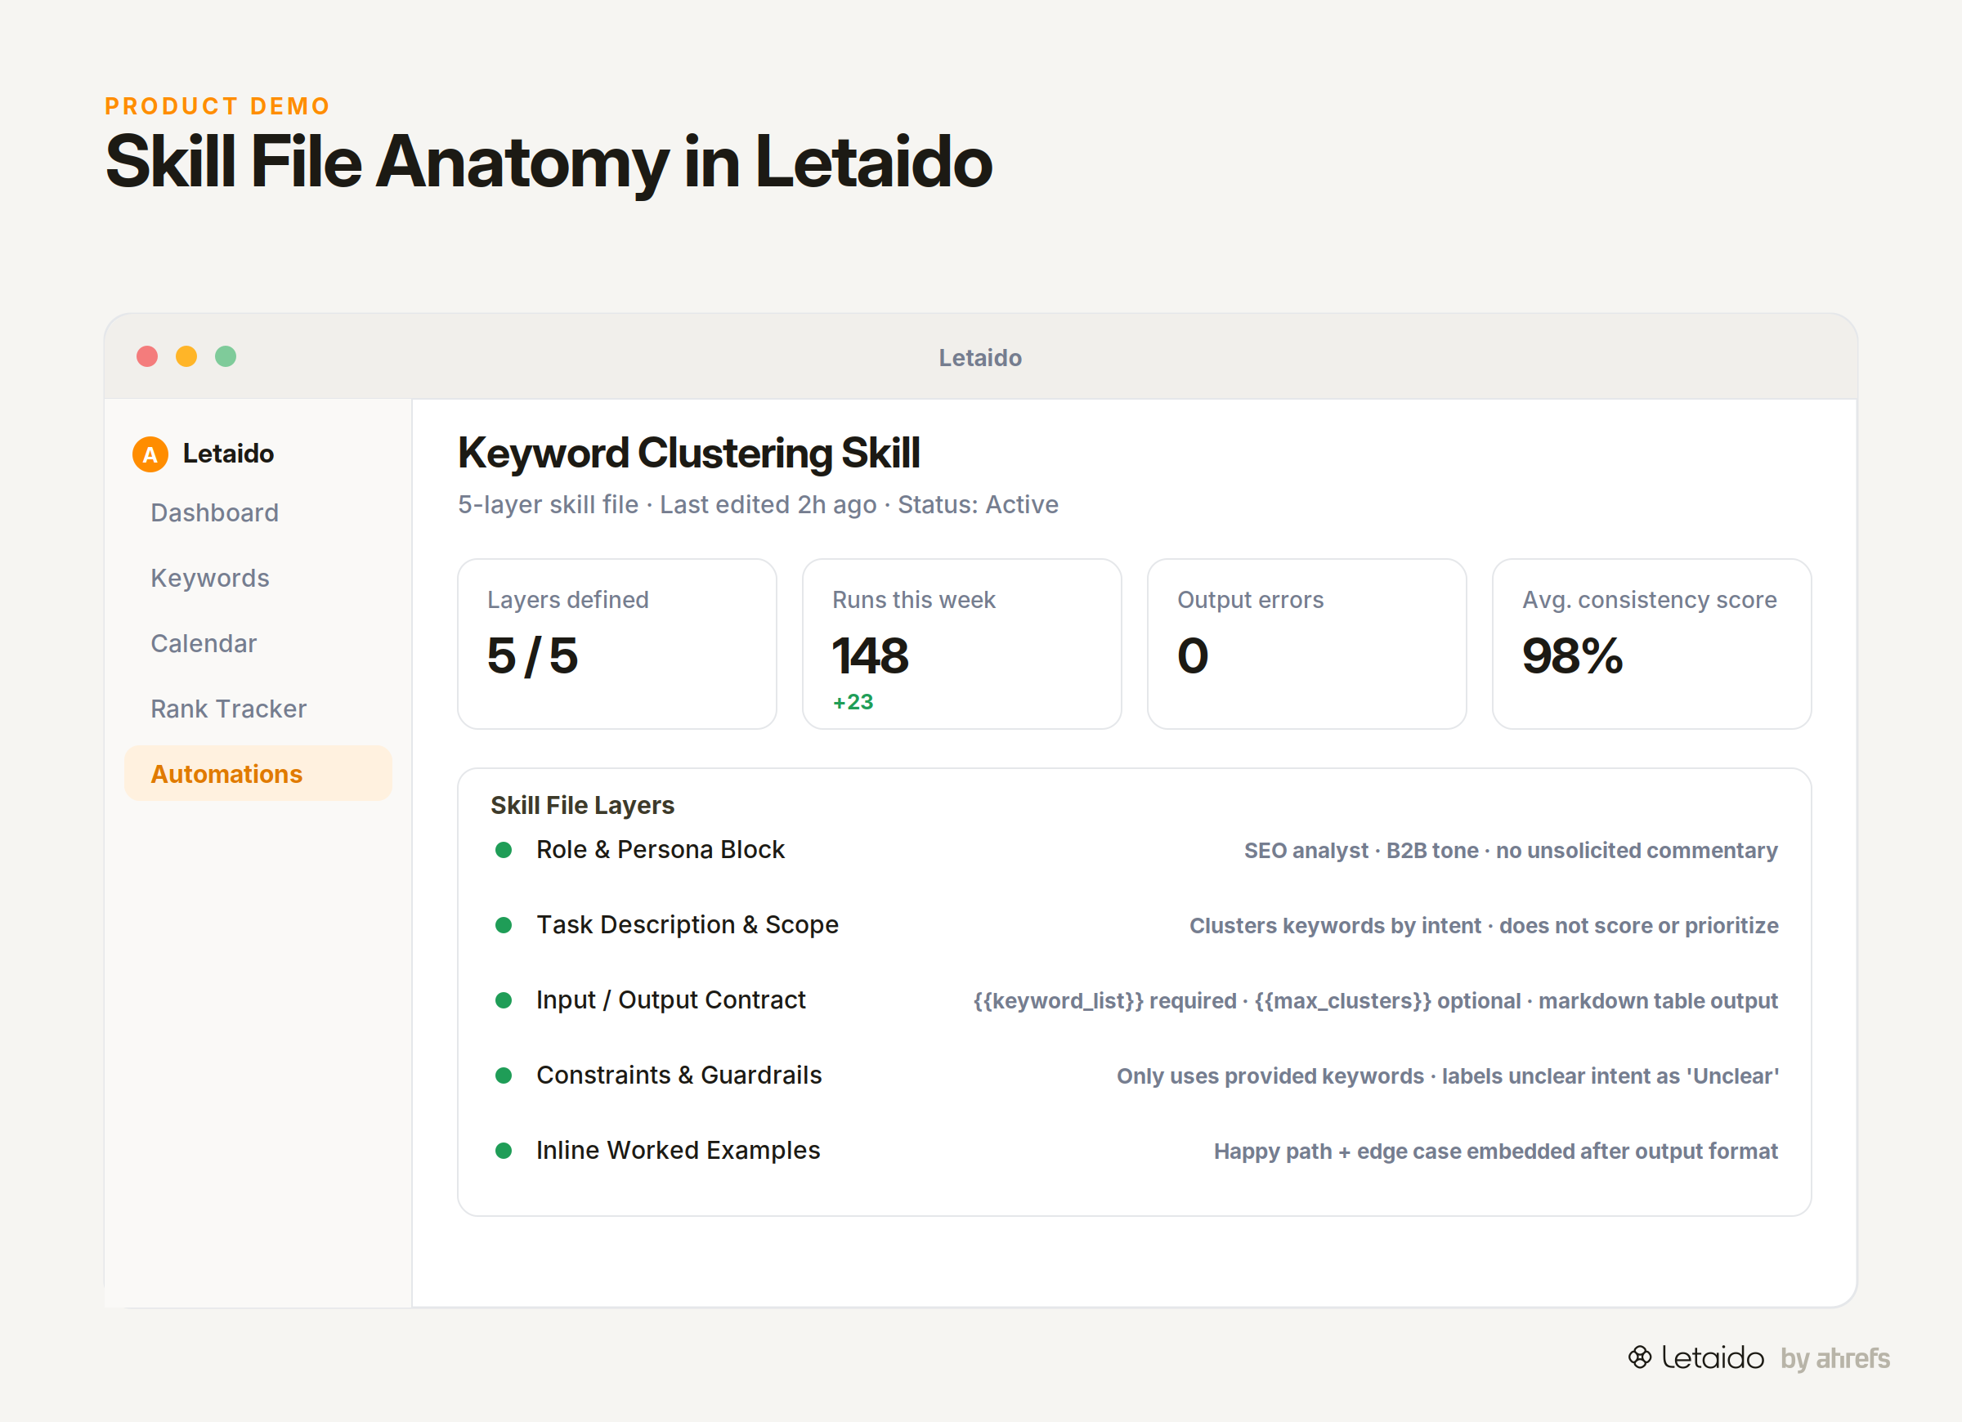Open the Runs this week card
1962x1422 pixels.
pos(962,643)
